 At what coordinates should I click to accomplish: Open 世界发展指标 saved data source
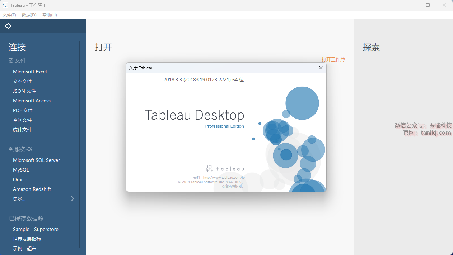pyautogui.click(x=27, y=239)
